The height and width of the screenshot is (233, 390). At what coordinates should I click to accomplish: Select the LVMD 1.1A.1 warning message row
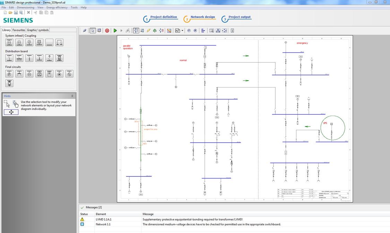click(234, 219)
